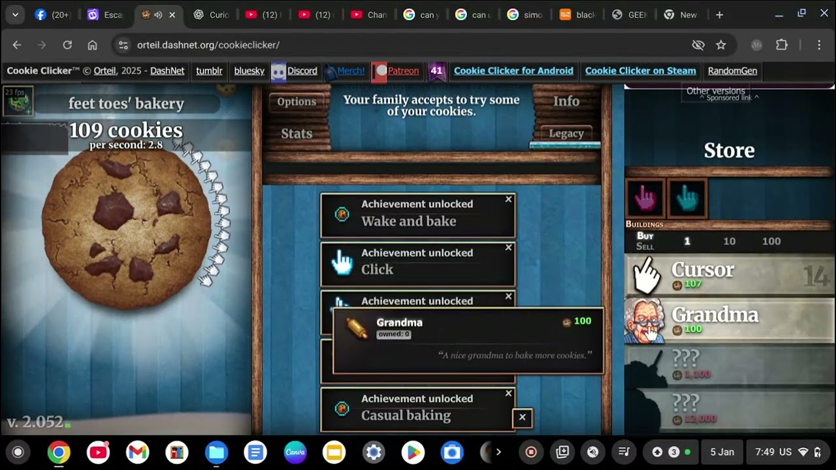836x470 pixels.
Task: Switch to the Chan YouTube tab
Action: 368,15
